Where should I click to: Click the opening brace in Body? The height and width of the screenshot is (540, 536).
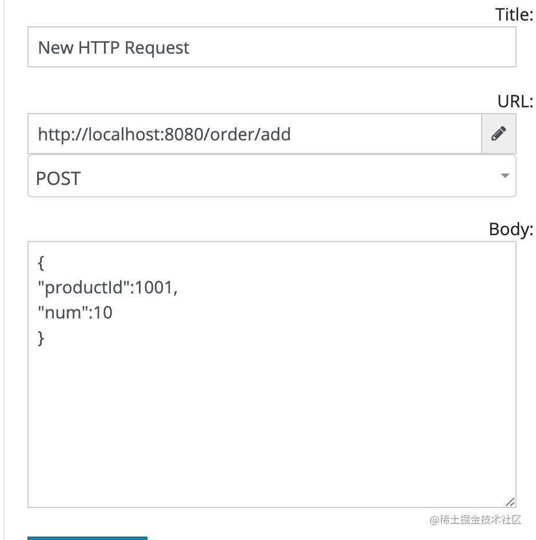click(x=41, y=263)
